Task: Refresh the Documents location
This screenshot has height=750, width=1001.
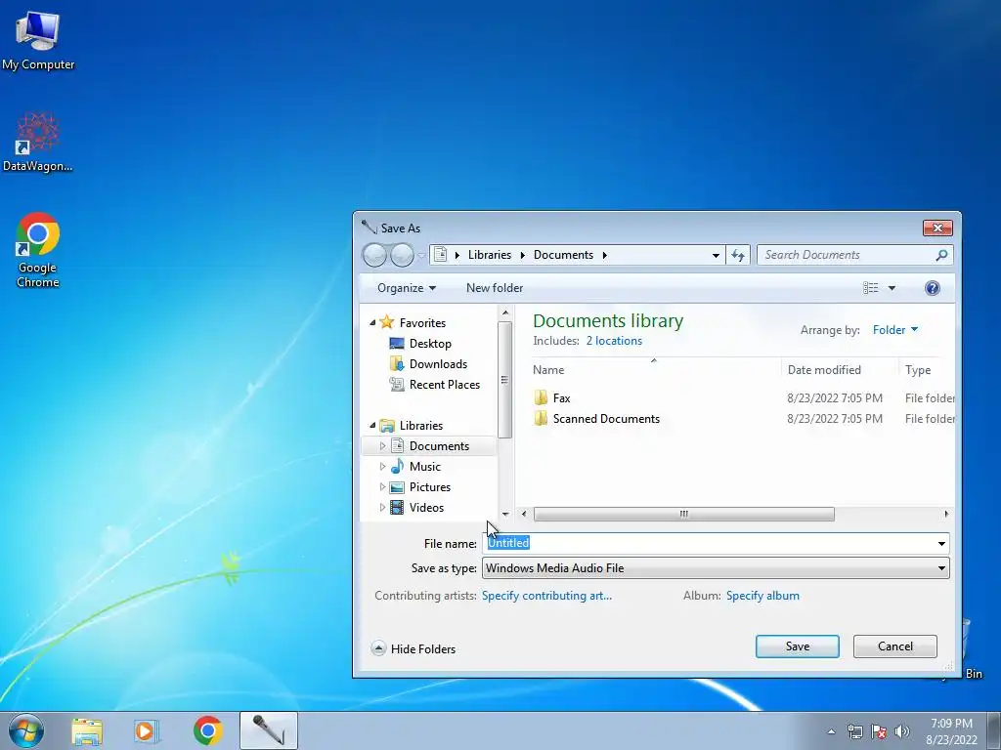Action: point(738,255)
